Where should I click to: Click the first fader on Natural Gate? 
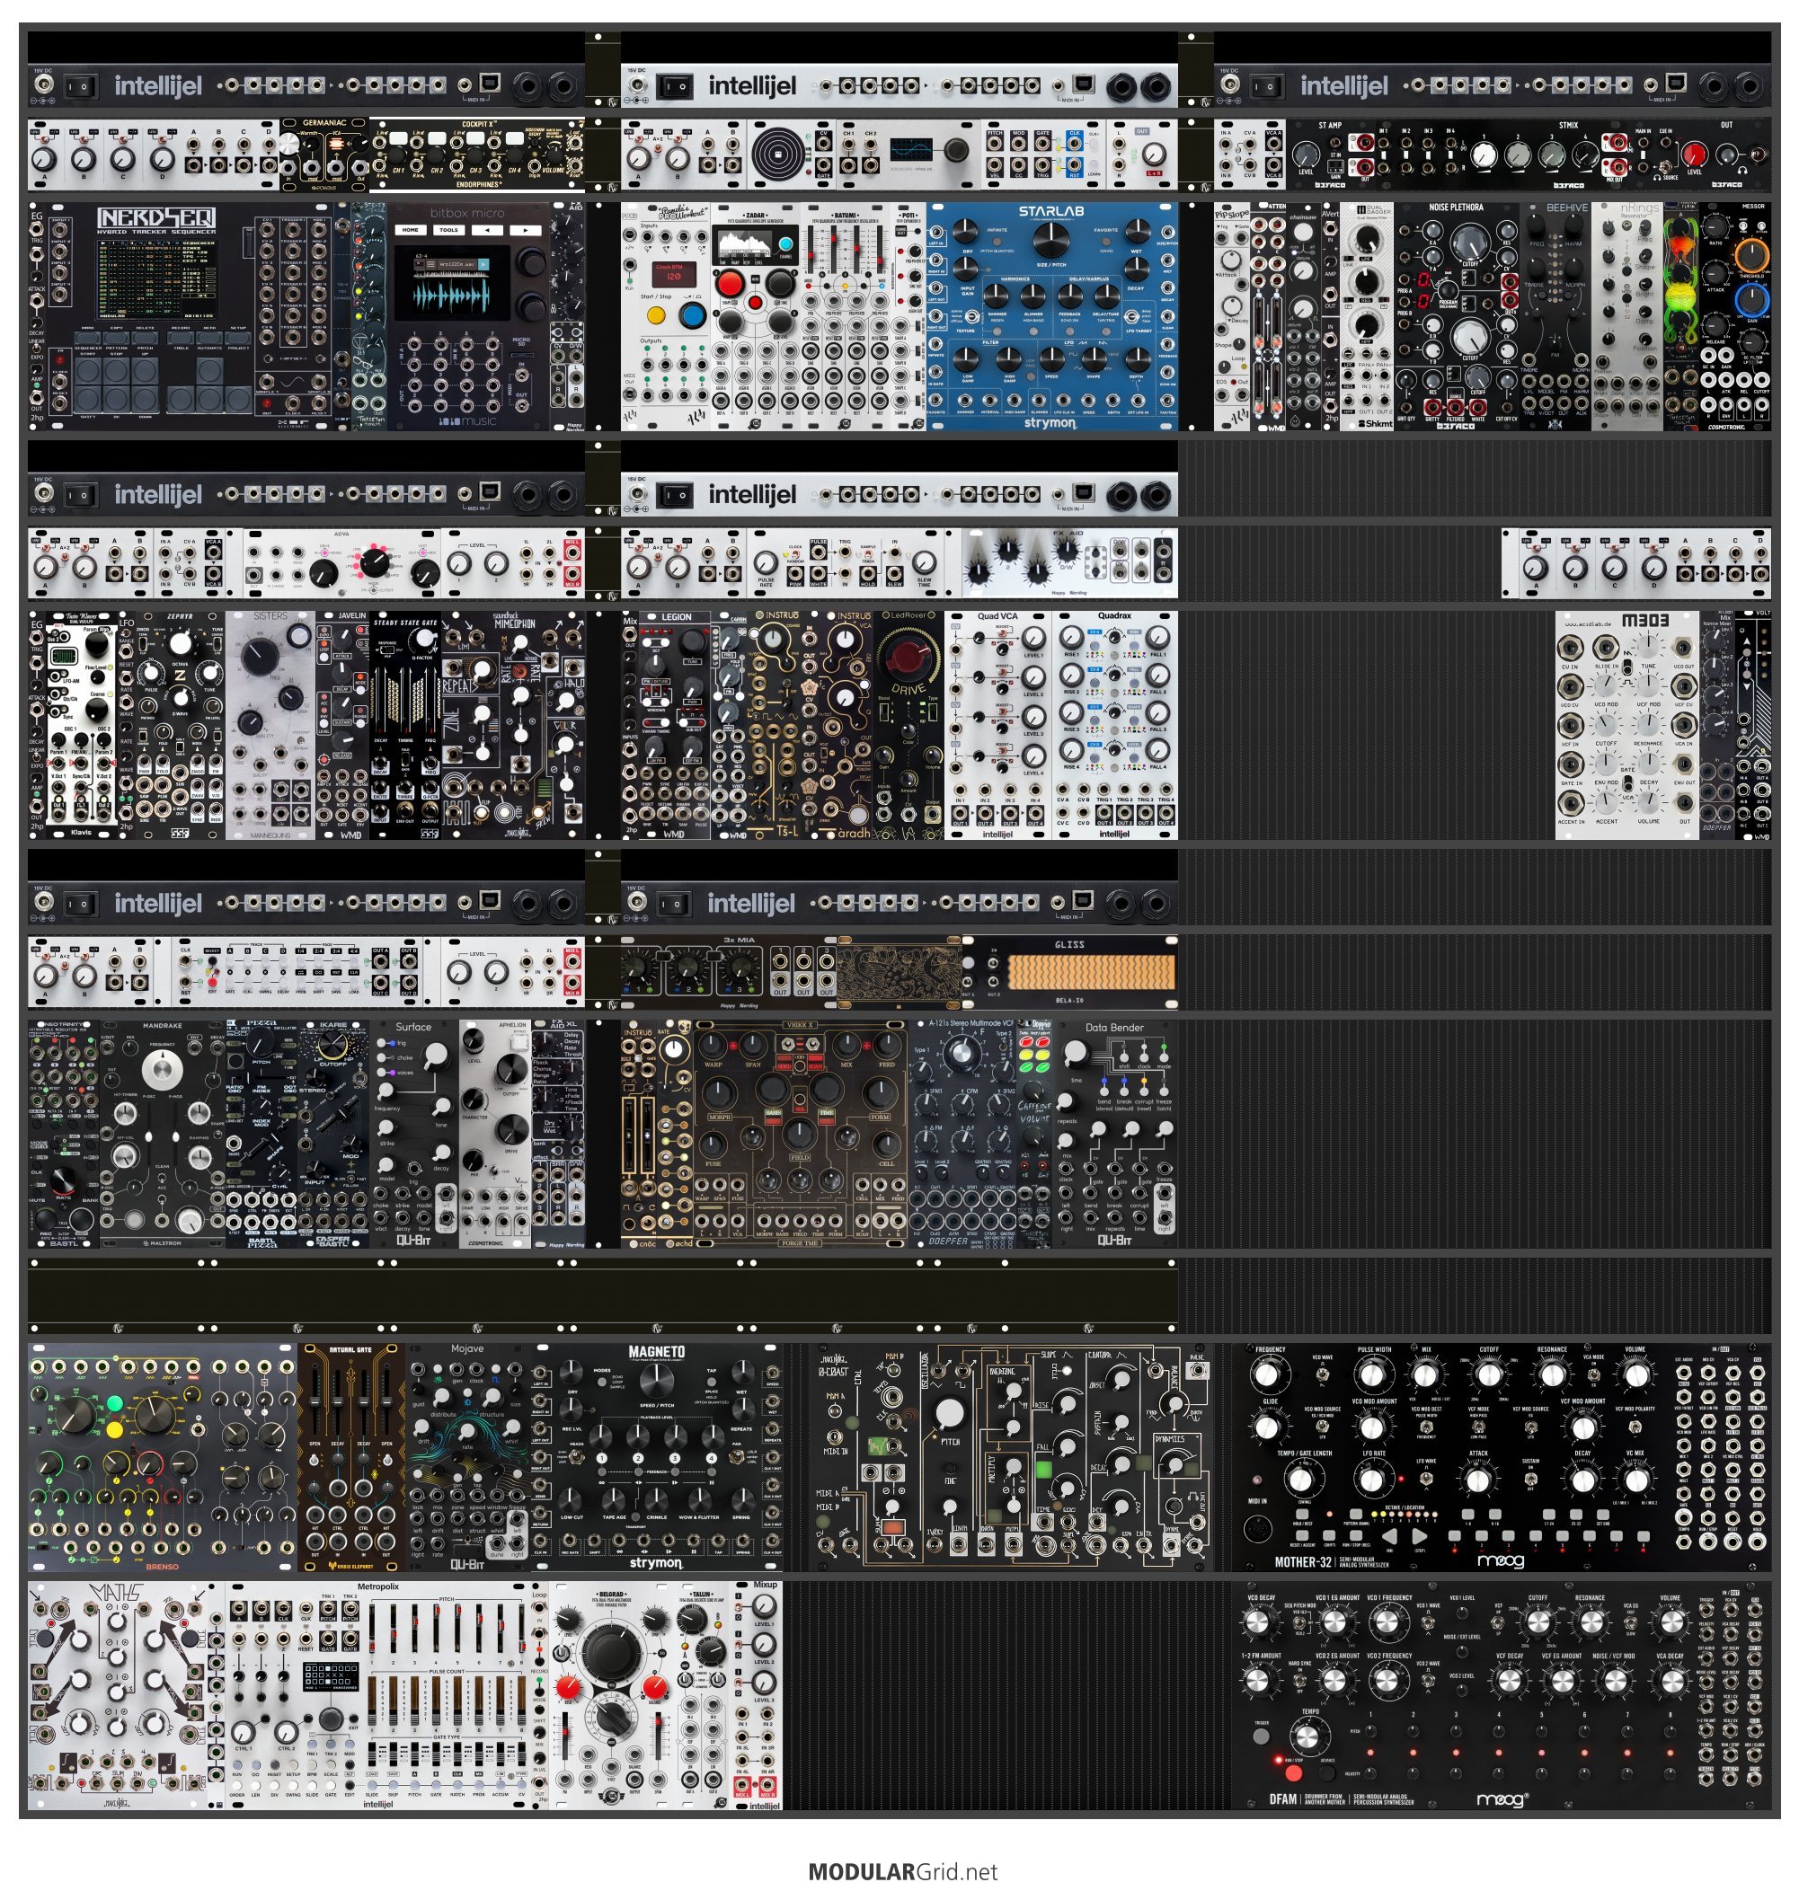pyautogui.click(x=315, y=1404)
